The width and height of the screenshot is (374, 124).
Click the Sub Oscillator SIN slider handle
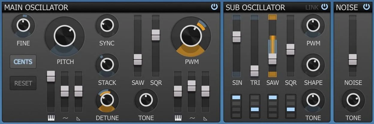237,37
